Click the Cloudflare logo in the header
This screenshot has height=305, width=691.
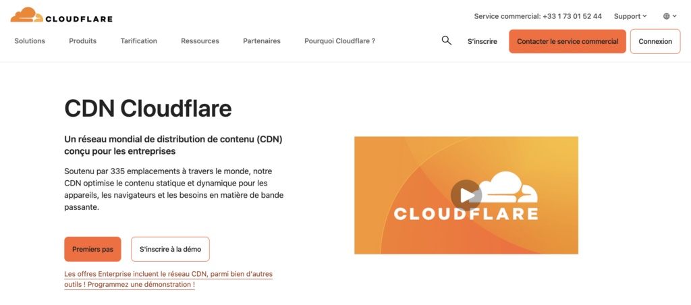click(62, 16)
